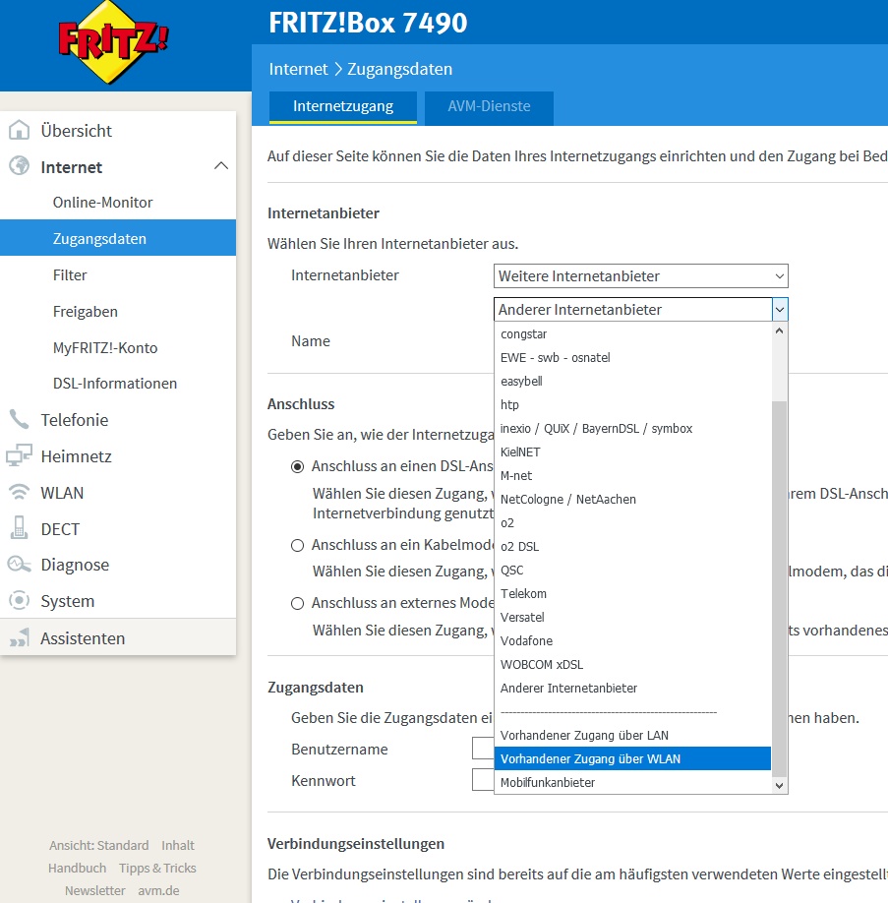Click the DECT cordless phone icon
The image size is (888, 903).
tap(19, 528)
